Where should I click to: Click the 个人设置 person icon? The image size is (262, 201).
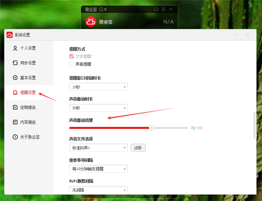coord(15,48)
